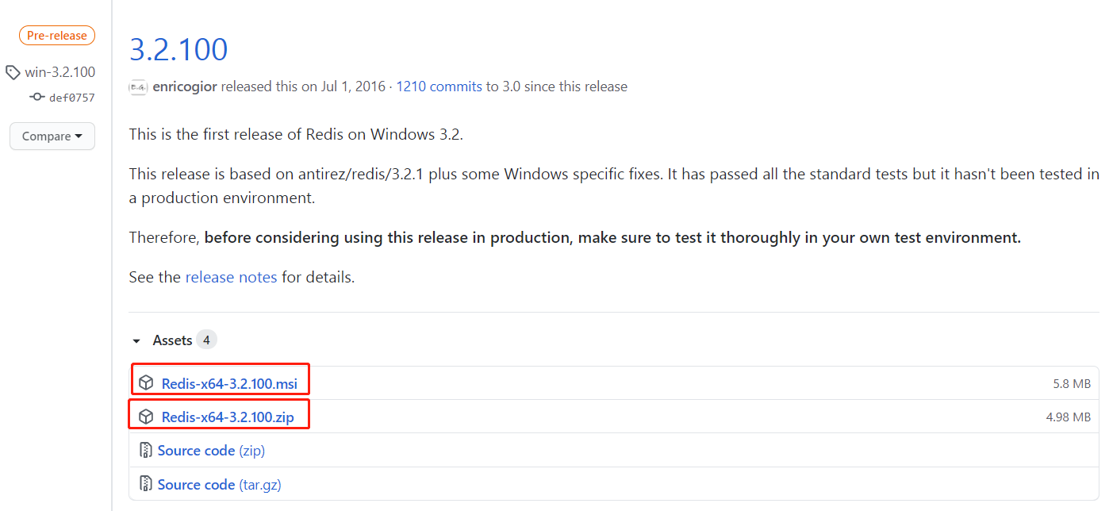Open the enricogior profile link
The height and width of the screenshot is (511, 1109).
(184, 86)
